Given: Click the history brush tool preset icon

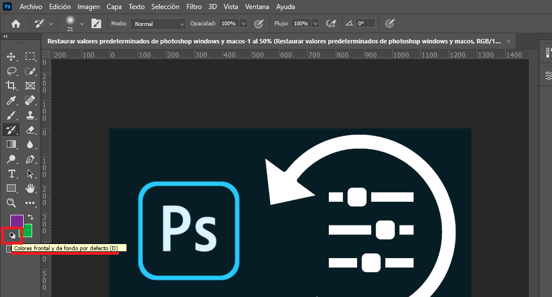Looking at the screenshot, I should click(40, 24).
